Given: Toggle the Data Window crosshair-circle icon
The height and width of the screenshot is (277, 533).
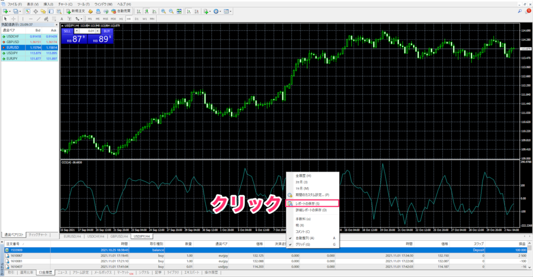Looking at the screenshot, I should pyautogui.click(x=35, y=11).
